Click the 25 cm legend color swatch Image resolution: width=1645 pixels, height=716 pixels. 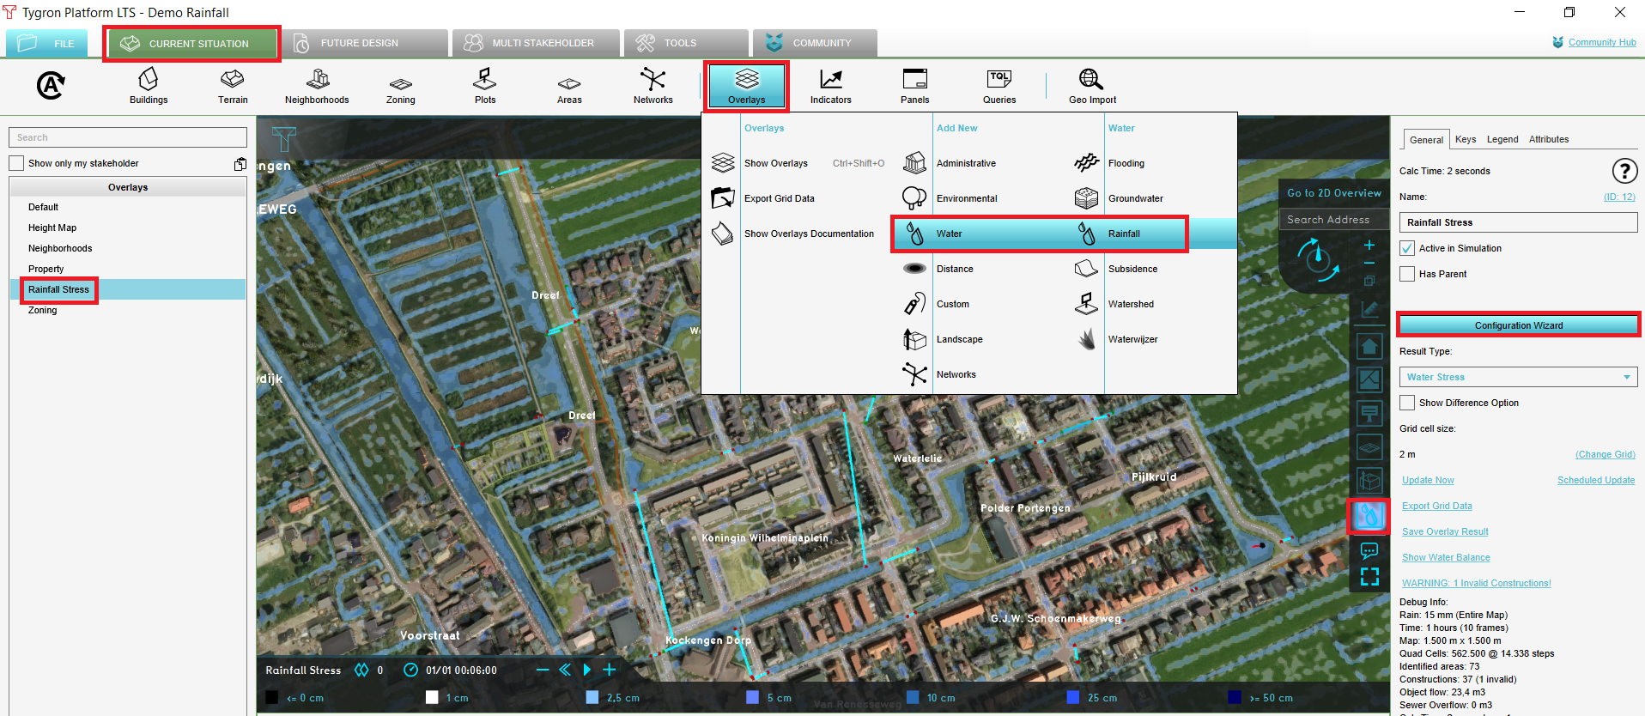pyautogui.click(x=1072, y=697)
